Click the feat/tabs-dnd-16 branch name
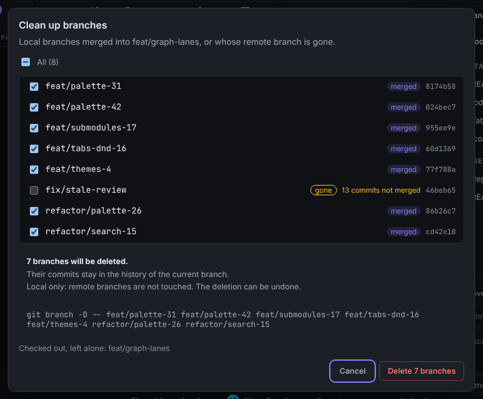 pyautogui.click(x=86, y=149)
